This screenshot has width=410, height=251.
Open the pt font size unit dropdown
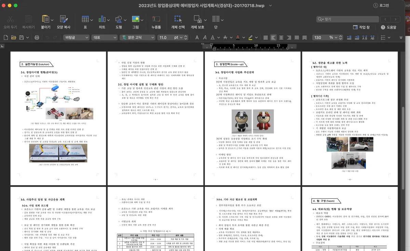pos(181,37)
